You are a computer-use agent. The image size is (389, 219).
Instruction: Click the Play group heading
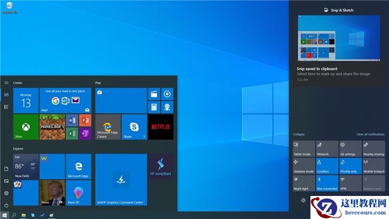pyautogui.click(x=98, y=83)
